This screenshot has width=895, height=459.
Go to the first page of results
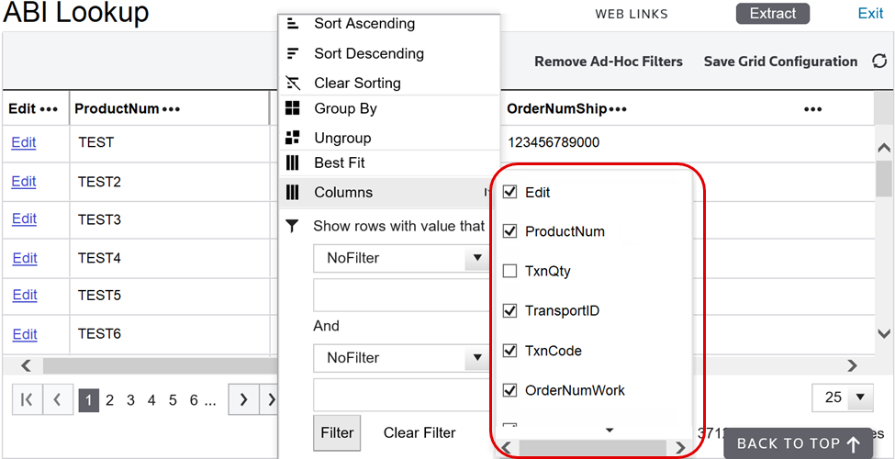click(28, 399)
